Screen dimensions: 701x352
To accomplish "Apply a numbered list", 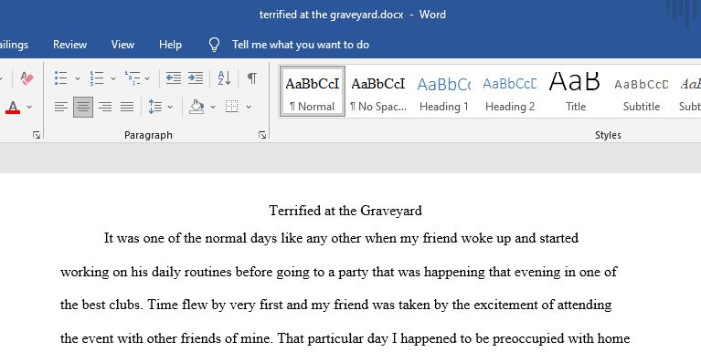I will pos(97,78).
